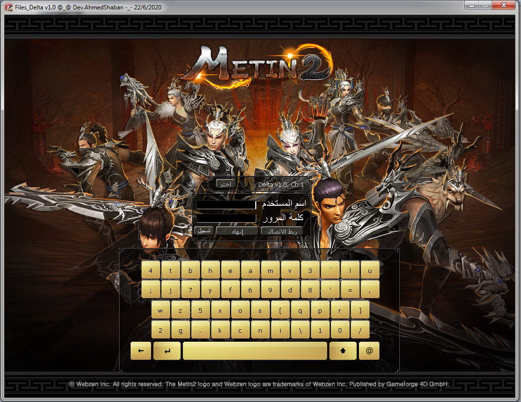Tap the left bracket ([) key
The height and width of the screenshot is (402, 521).
pos(280,311)
